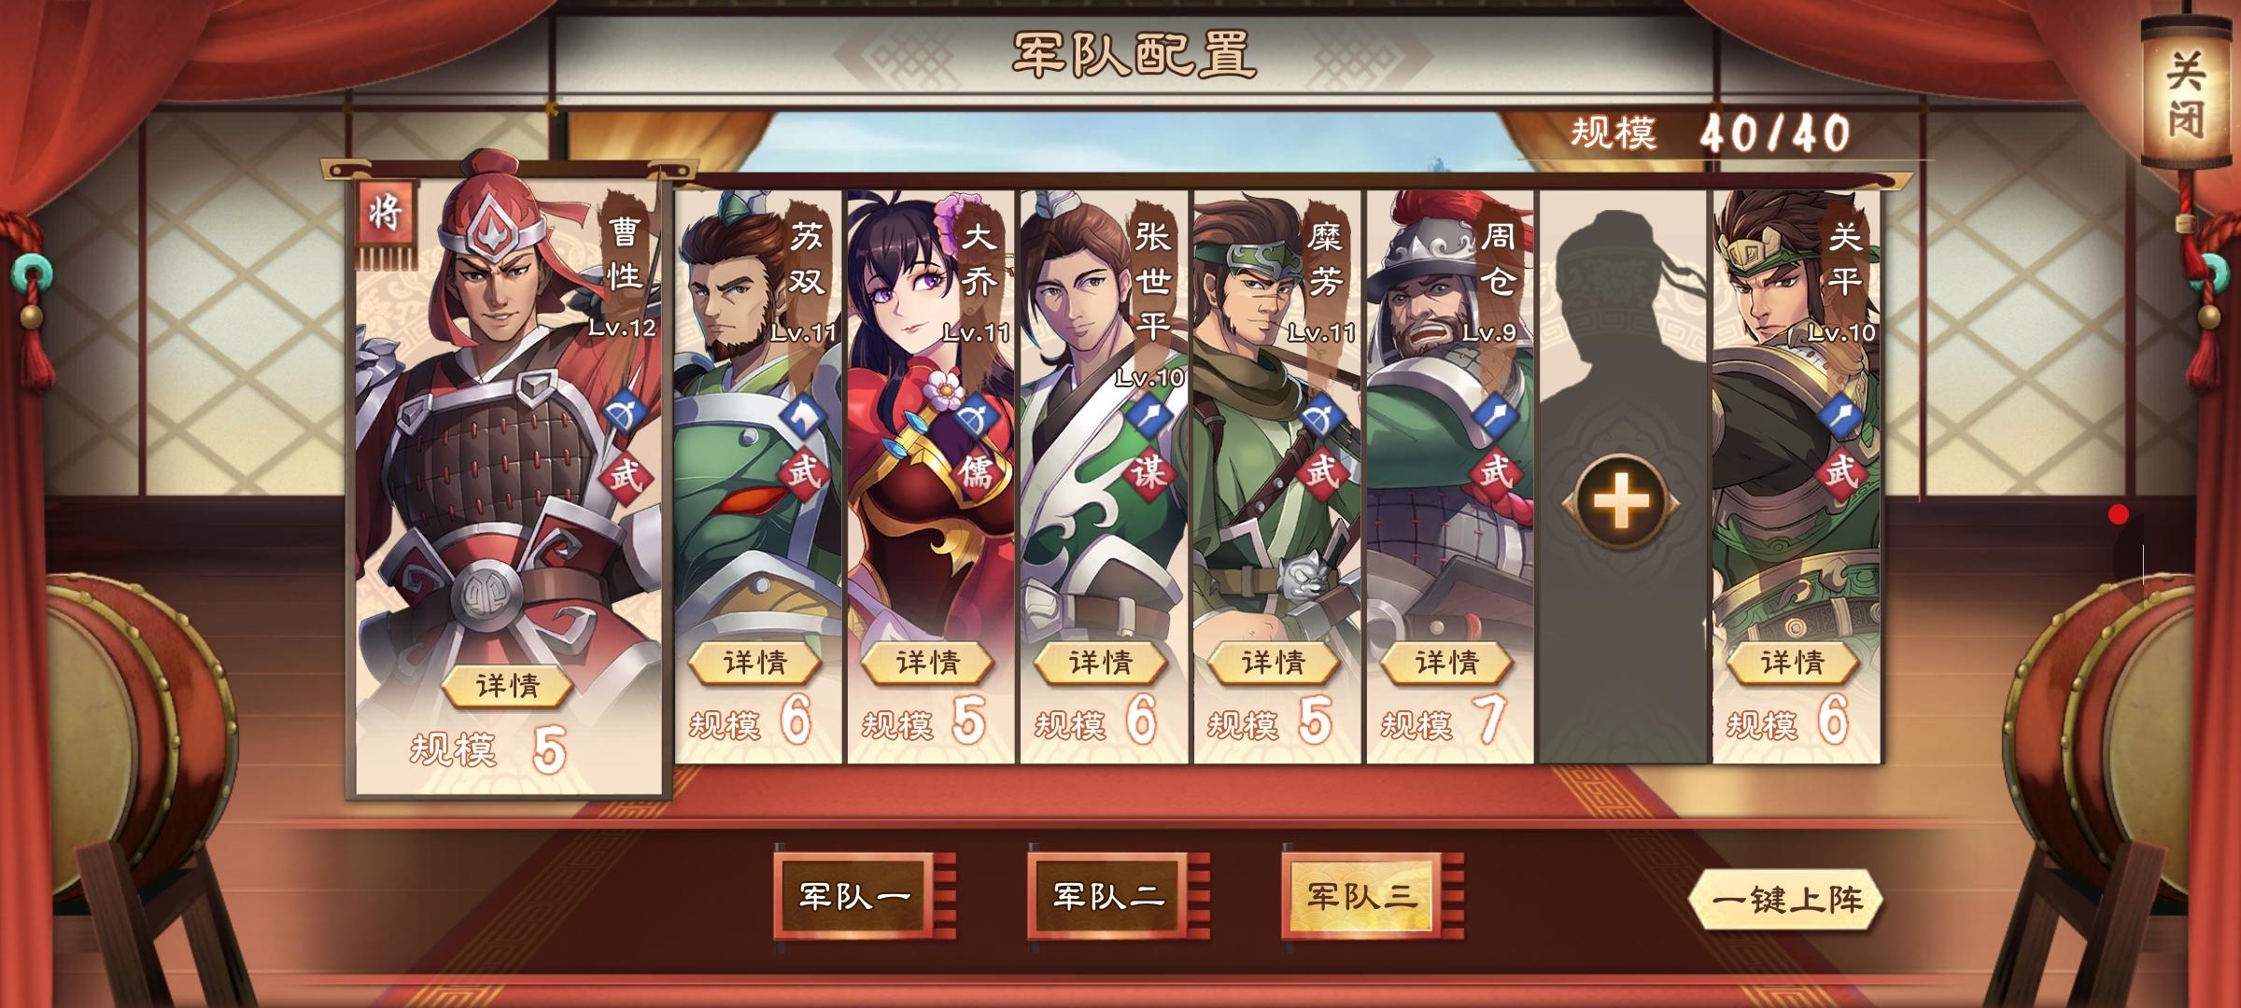View 详情 of 周仓

(x=1447, y=664)
